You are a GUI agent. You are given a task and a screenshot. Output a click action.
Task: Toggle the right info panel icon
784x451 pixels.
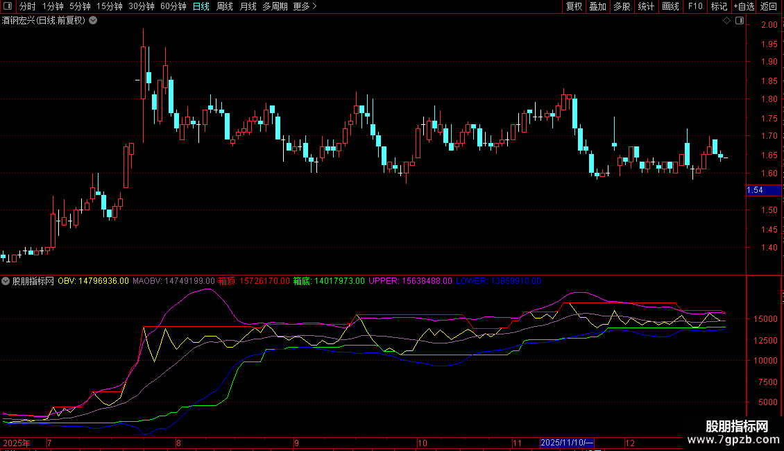click(739, 21)
